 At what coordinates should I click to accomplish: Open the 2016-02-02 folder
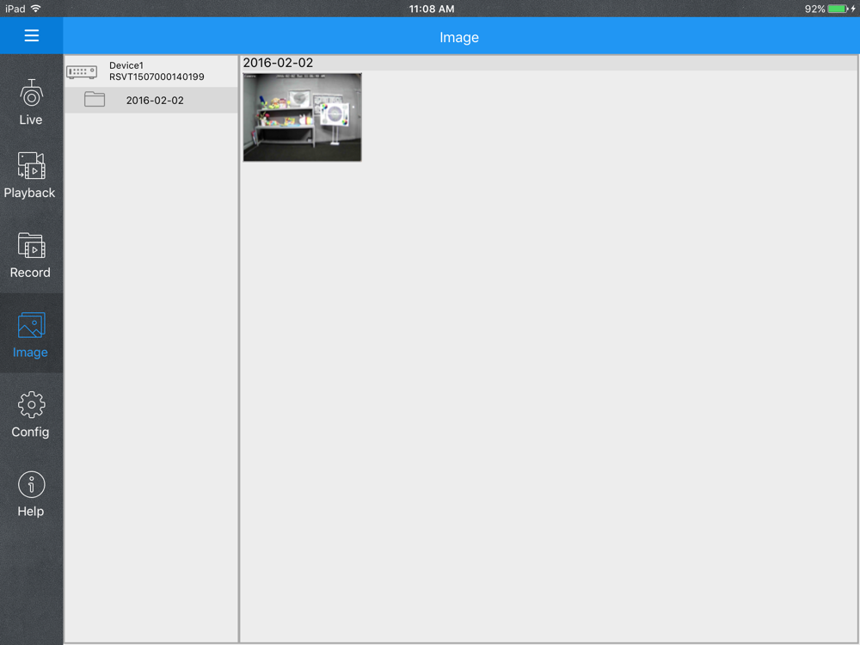(151, 101)
